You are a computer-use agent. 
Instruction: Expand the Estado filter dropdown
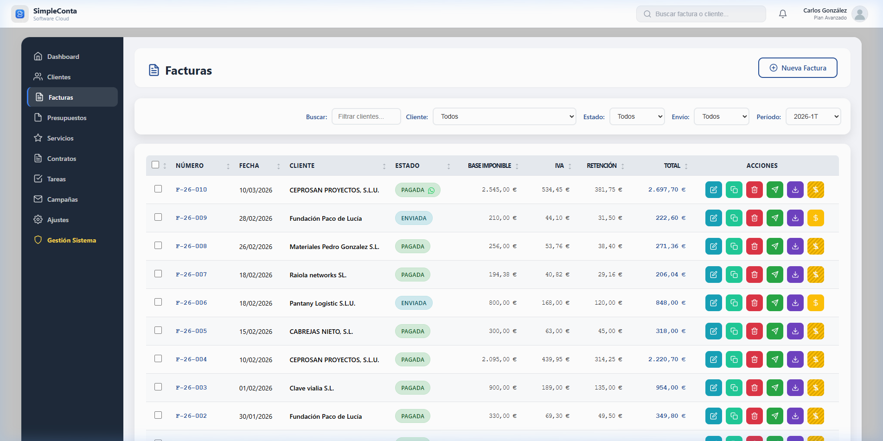(637, 116)
